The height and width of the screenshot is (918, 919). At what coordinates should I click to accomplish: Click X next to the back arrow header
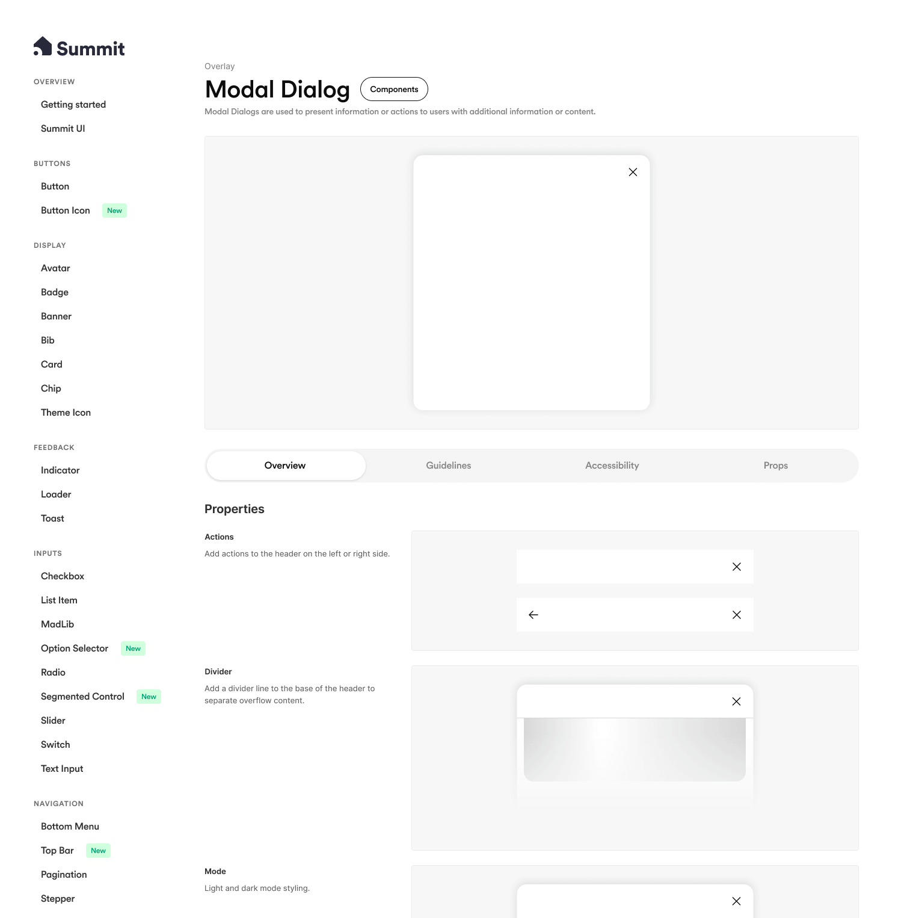[x=736, y=615]
